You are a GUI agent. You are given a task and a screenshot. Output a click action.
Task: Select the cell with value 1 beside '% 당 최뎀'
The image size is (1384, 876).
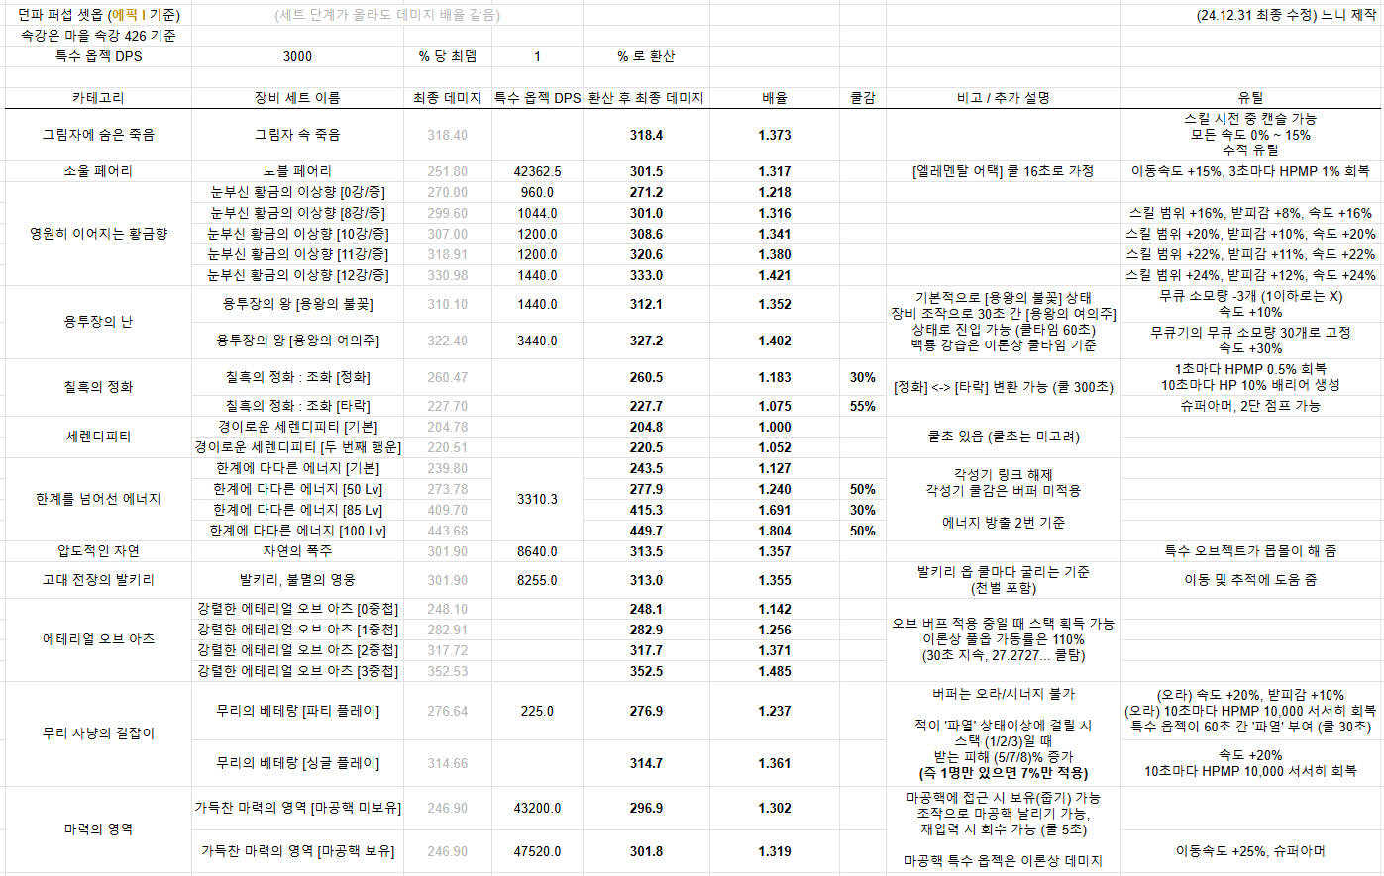pos(537,56)
